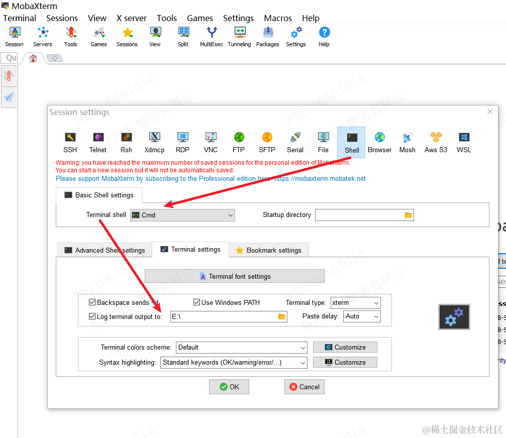Viewport: 506px width, 438px height.
Task: Click the Session toolbar icon
Action: [14, 37]
